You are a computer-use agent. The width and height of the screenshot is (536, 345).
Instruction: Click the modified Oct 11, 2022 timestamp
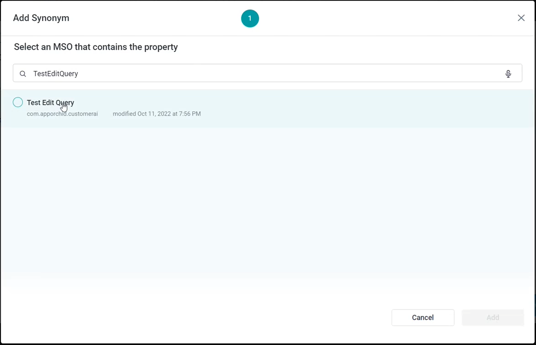(157, 114)
